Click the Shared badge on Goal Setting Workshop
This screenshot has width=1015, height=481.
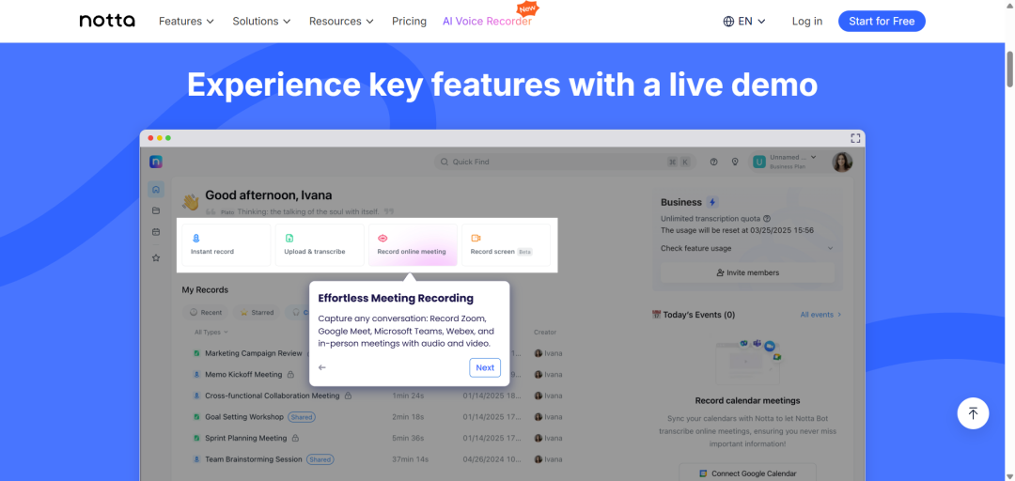[x=302, y=417]
